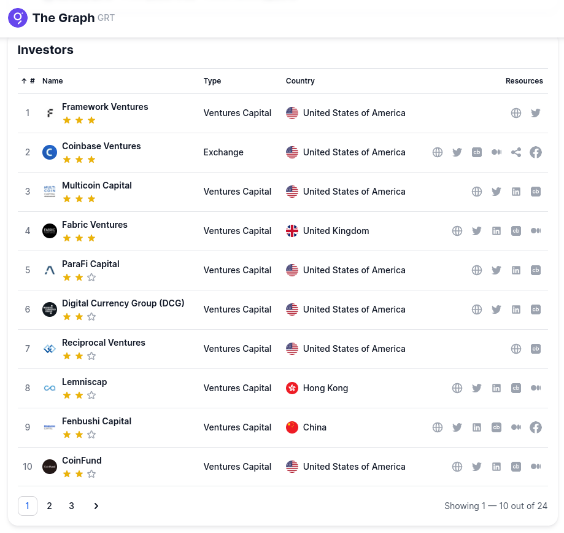The height and width of the screenshot is (533, 564).
Task: Click Coinbase Ventures logo thumbnail
Action: coord(50,152)
